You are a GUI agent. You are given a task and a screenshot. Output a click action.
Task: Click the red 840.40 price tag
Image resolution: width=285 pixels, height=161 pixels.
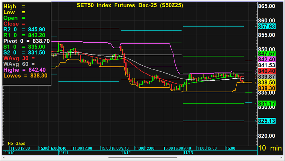tap(266, 71)
